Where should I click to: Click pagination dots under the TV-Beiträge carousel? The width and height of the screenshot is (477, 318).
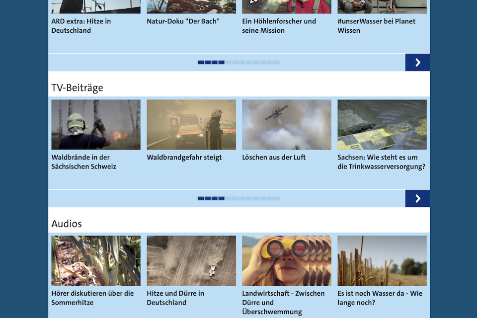(238, 198)
